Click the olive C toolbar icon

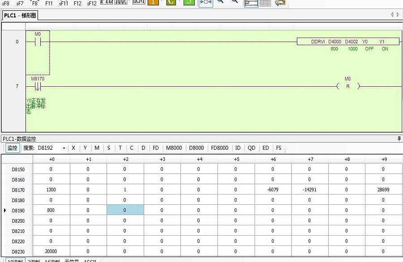[171, 2]
